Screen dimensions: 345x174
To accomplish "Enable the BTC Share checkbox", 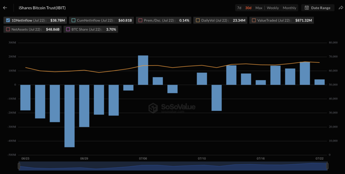I will coord(68,29).
